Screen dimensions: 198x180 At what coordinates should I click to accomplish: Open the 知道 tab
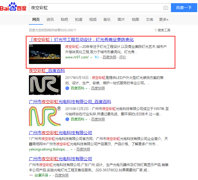tap(79, 19)
